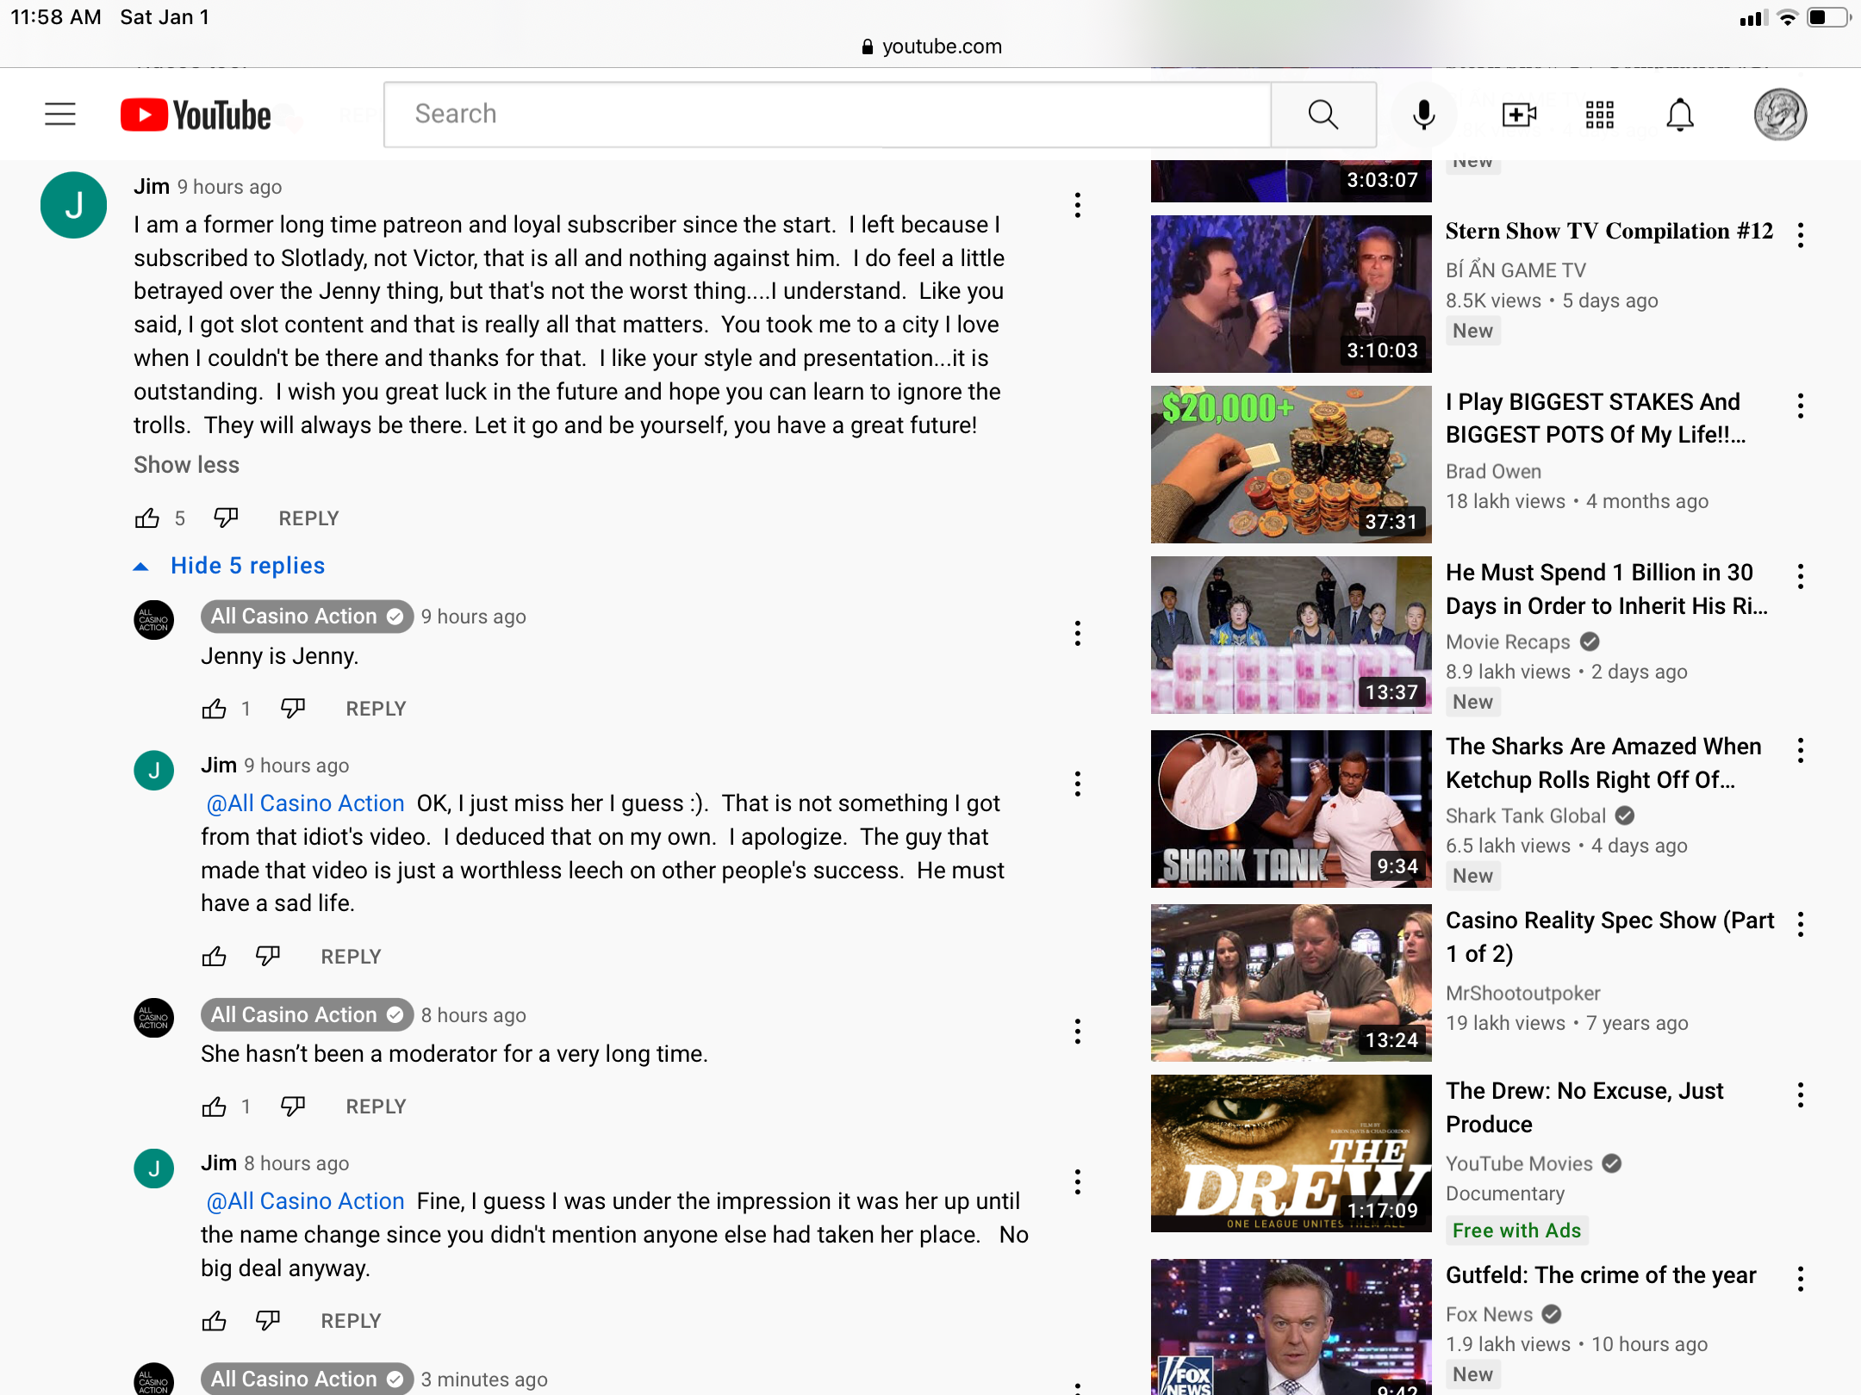1861x1395 pixels.
Task: Click the Search input field
Action: point(827,115)
